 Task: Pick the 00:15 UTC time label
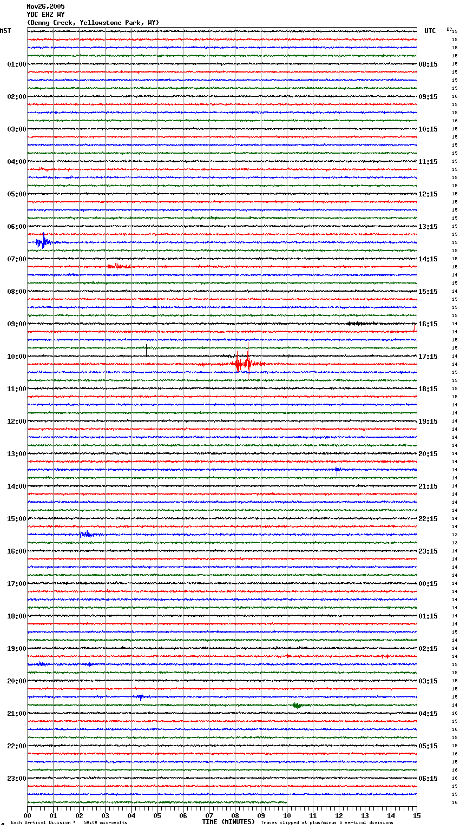pyautogui.click(x=428, y=584)
